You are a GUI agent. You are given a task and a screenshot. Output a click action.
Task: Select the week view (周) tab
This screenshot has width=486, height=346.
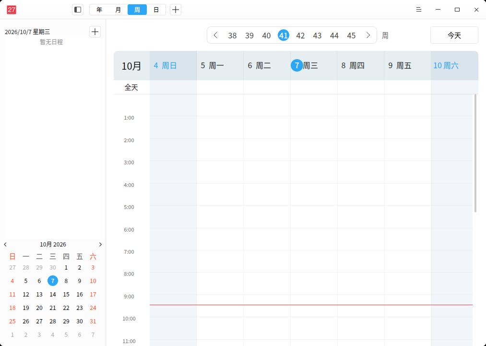coord(137,10)
